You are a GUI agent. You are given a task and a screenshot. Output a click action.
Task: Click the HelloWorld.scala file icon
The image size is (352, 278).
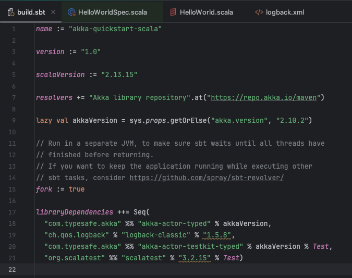click(173, 12)
